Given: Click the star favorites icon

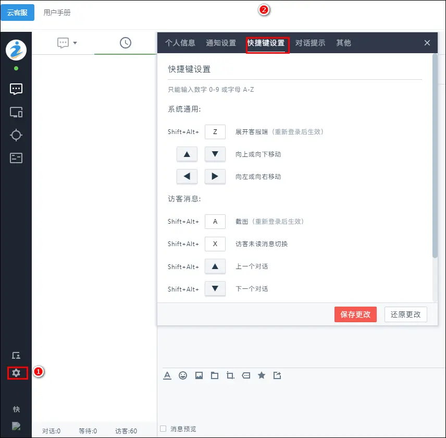Looking at the screenshot, I should 262,375.
